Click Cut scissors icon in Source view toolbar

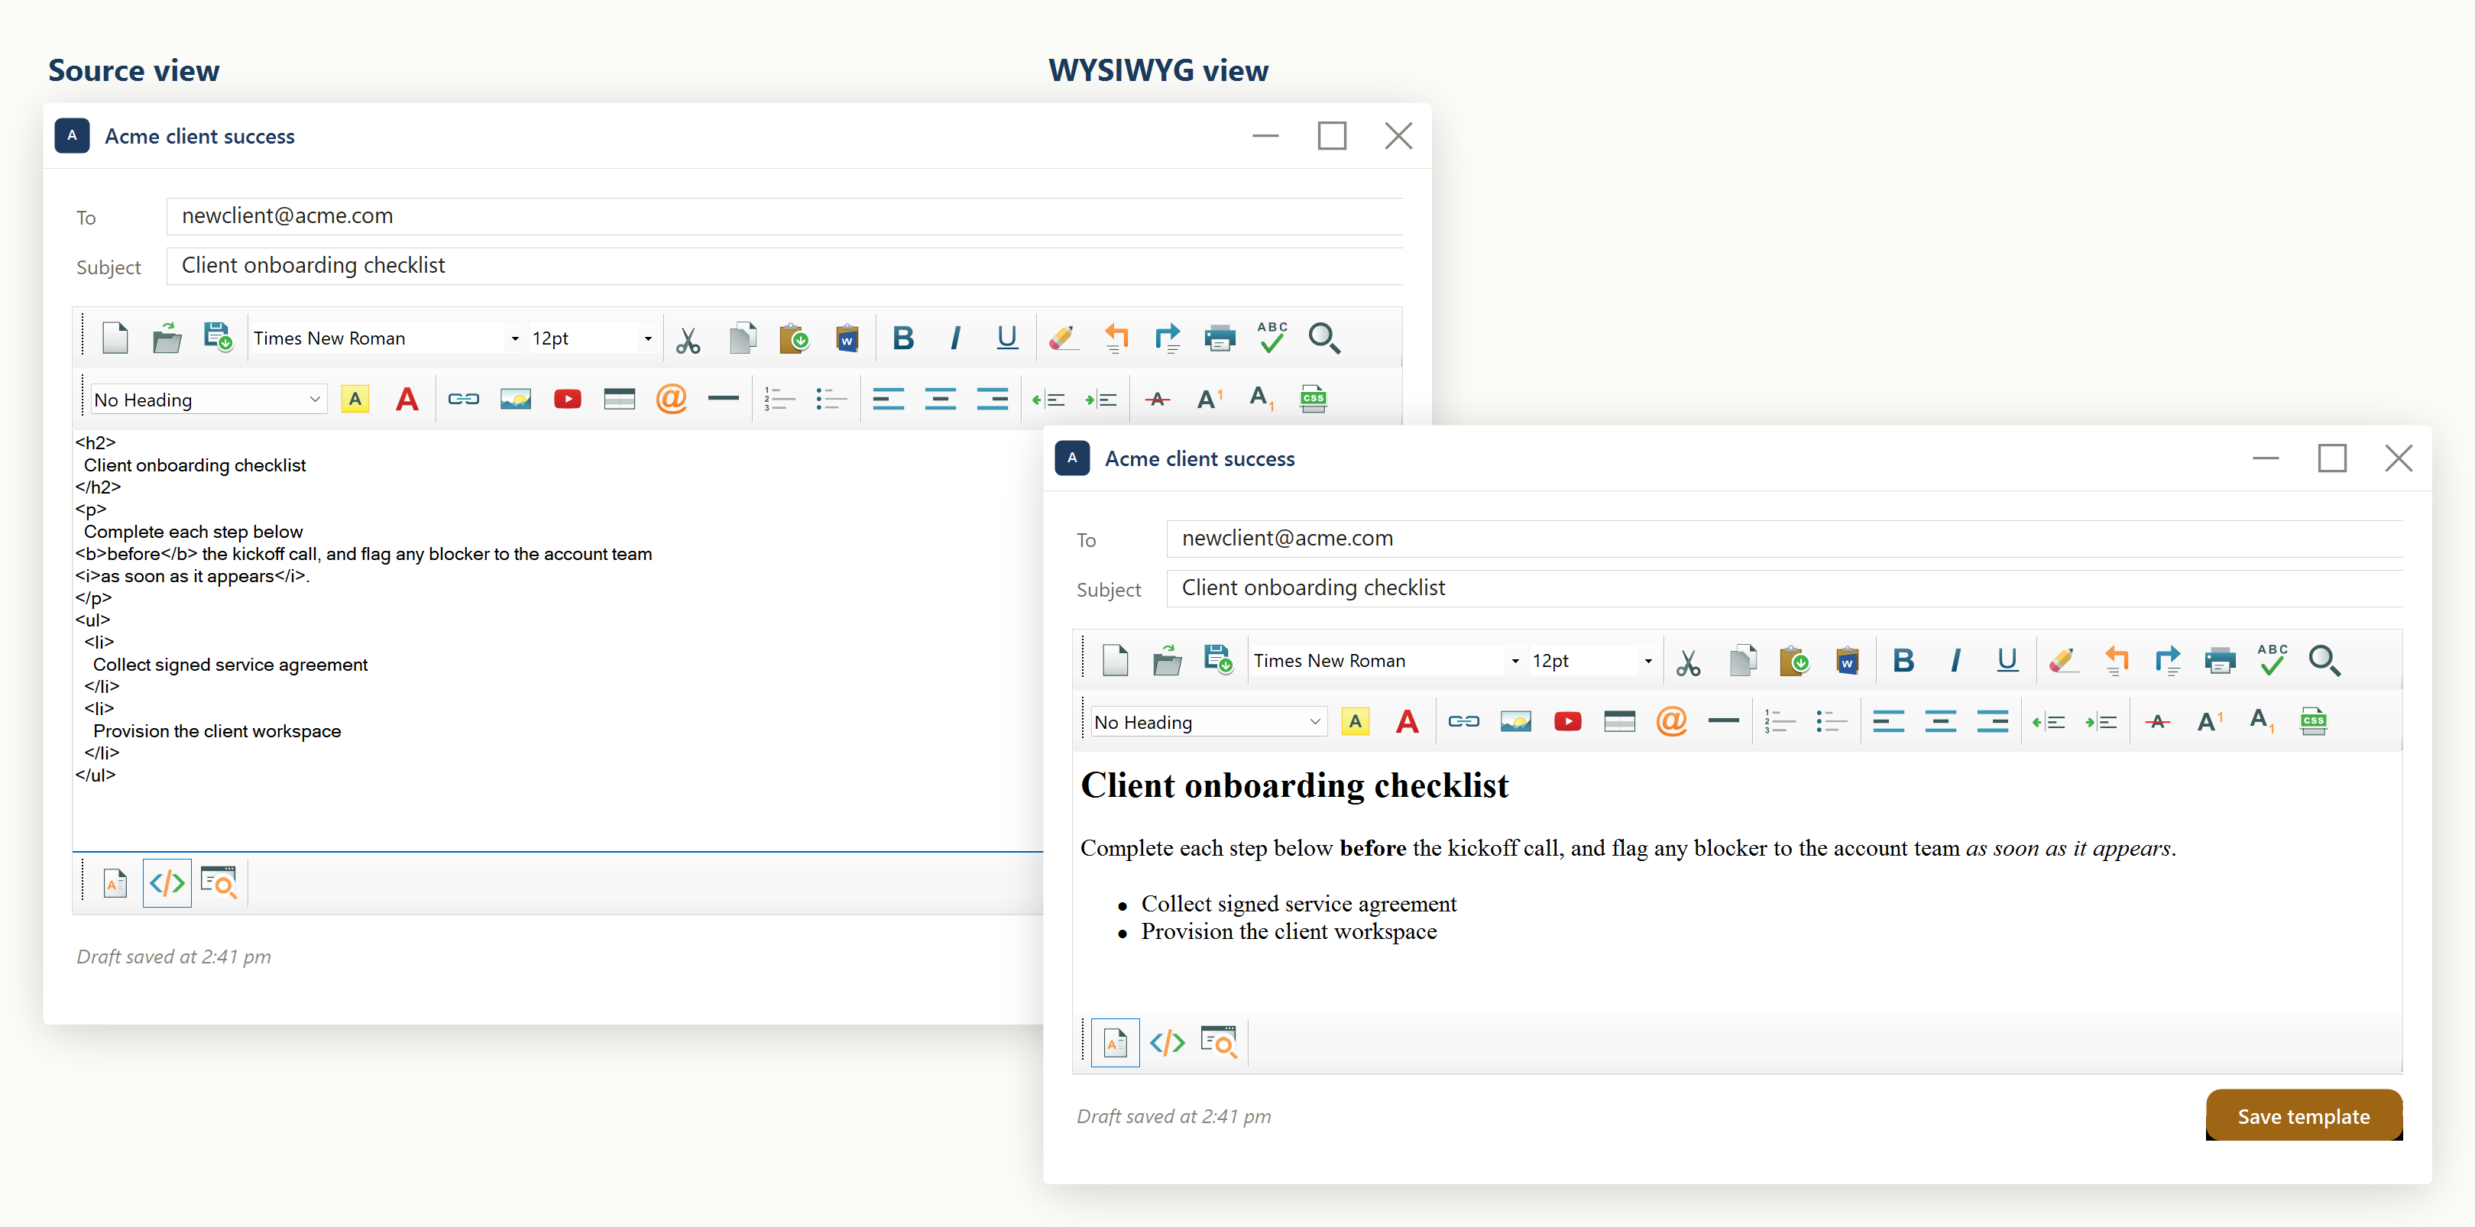(688, 339)
